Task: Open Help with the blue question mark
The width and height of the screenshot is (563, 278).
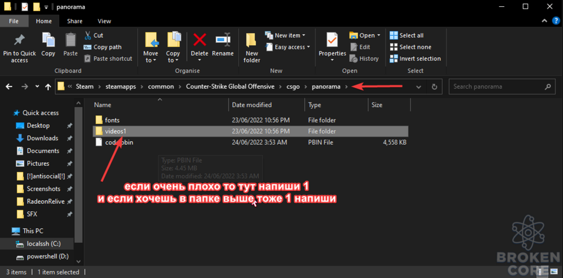Action: tap(556, 21)
